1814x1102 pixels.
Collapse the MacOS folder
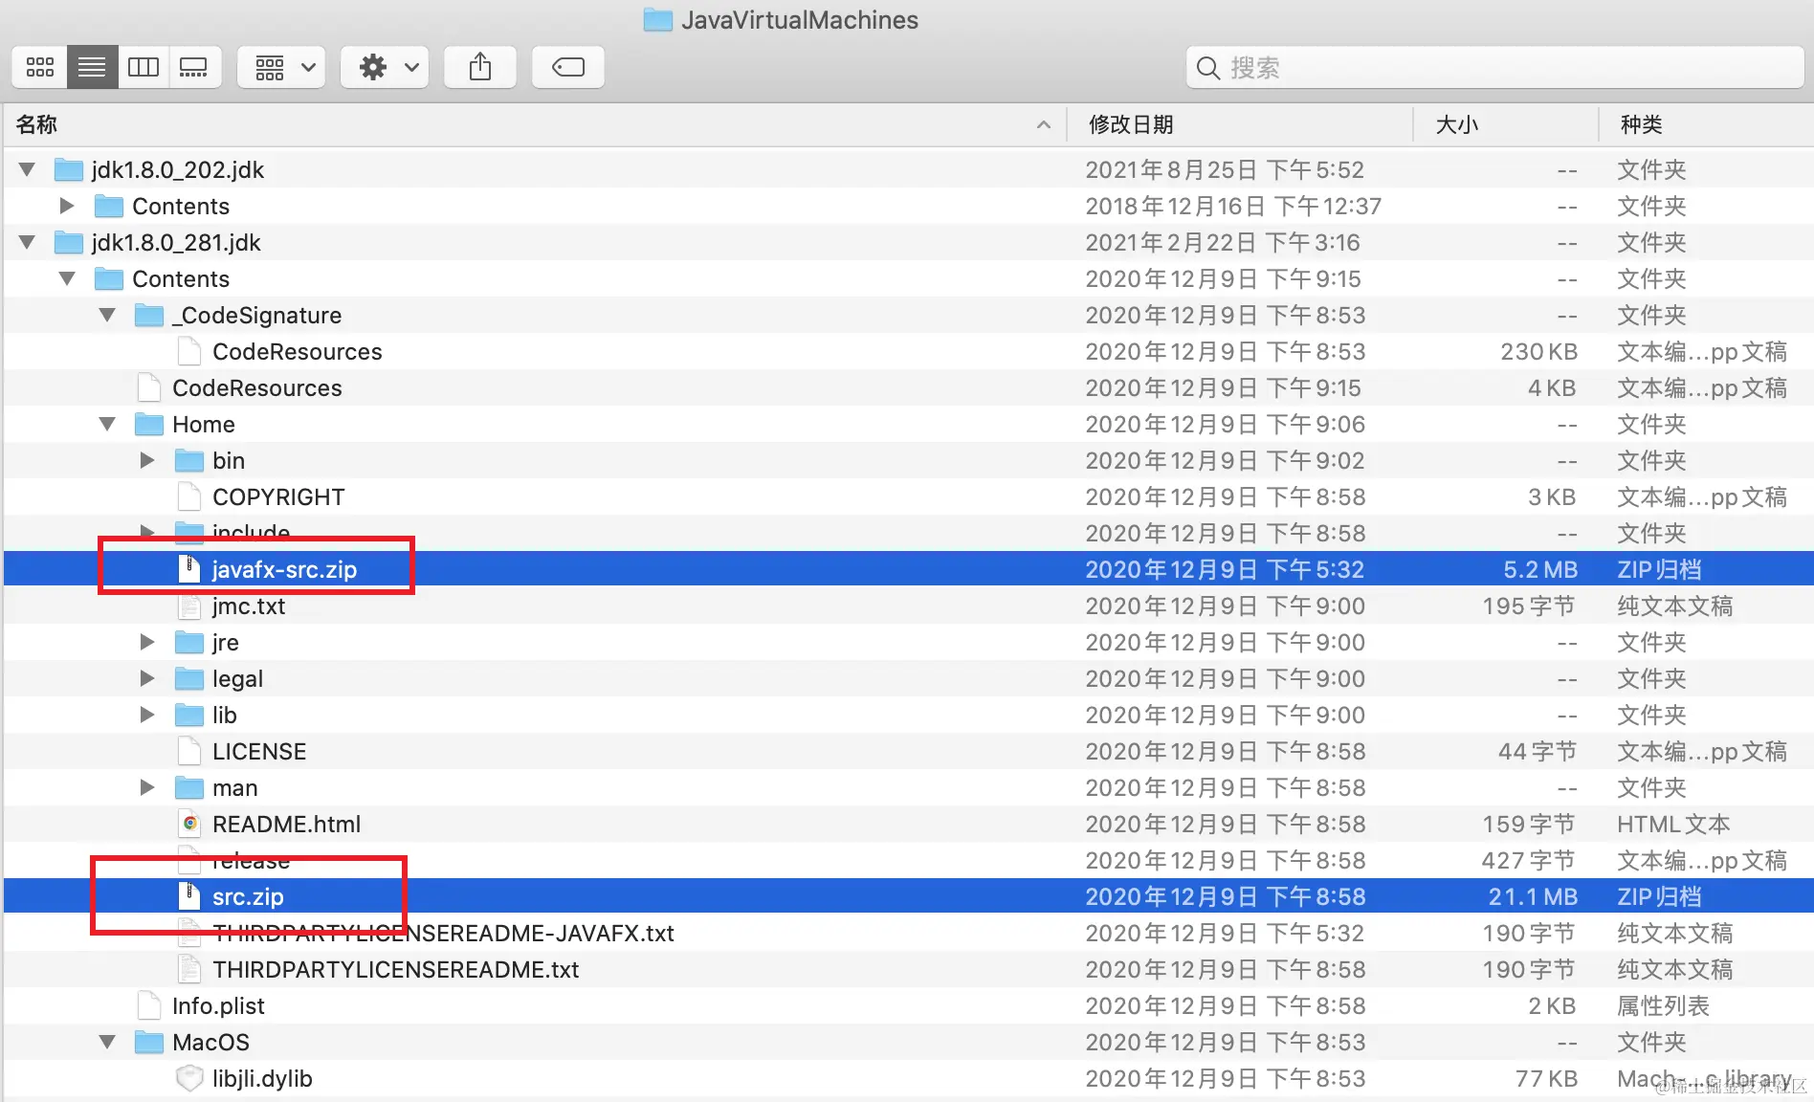click(107, 1042)
